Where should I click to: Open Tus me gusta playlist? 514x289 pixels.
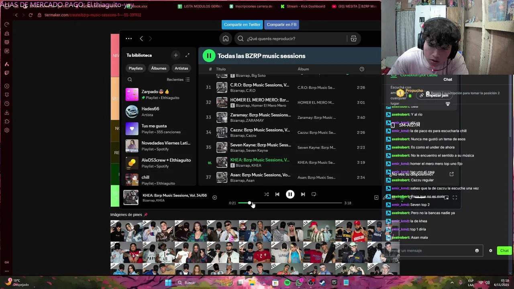[159, 129]
